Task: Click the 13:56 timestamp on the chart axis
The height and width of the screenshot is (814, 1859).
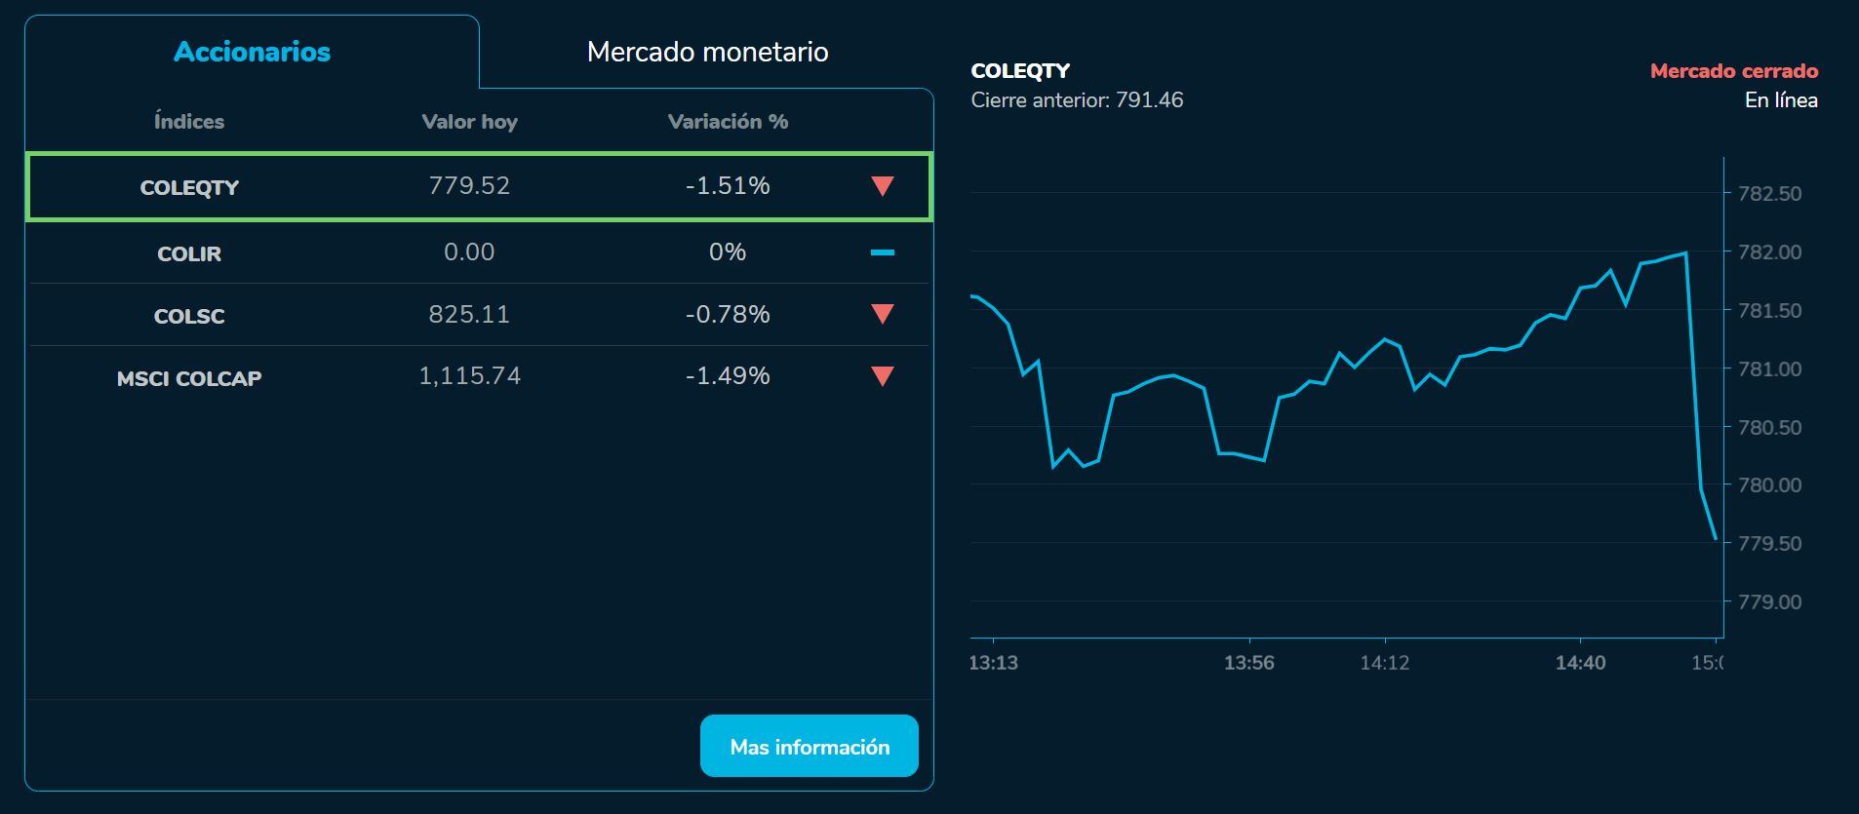Action: 1250,663
